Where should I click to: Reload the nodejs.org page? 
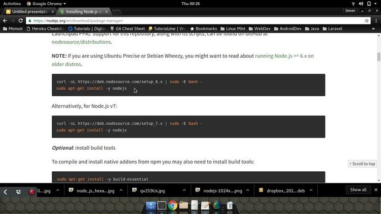click(x=21, y=21)
